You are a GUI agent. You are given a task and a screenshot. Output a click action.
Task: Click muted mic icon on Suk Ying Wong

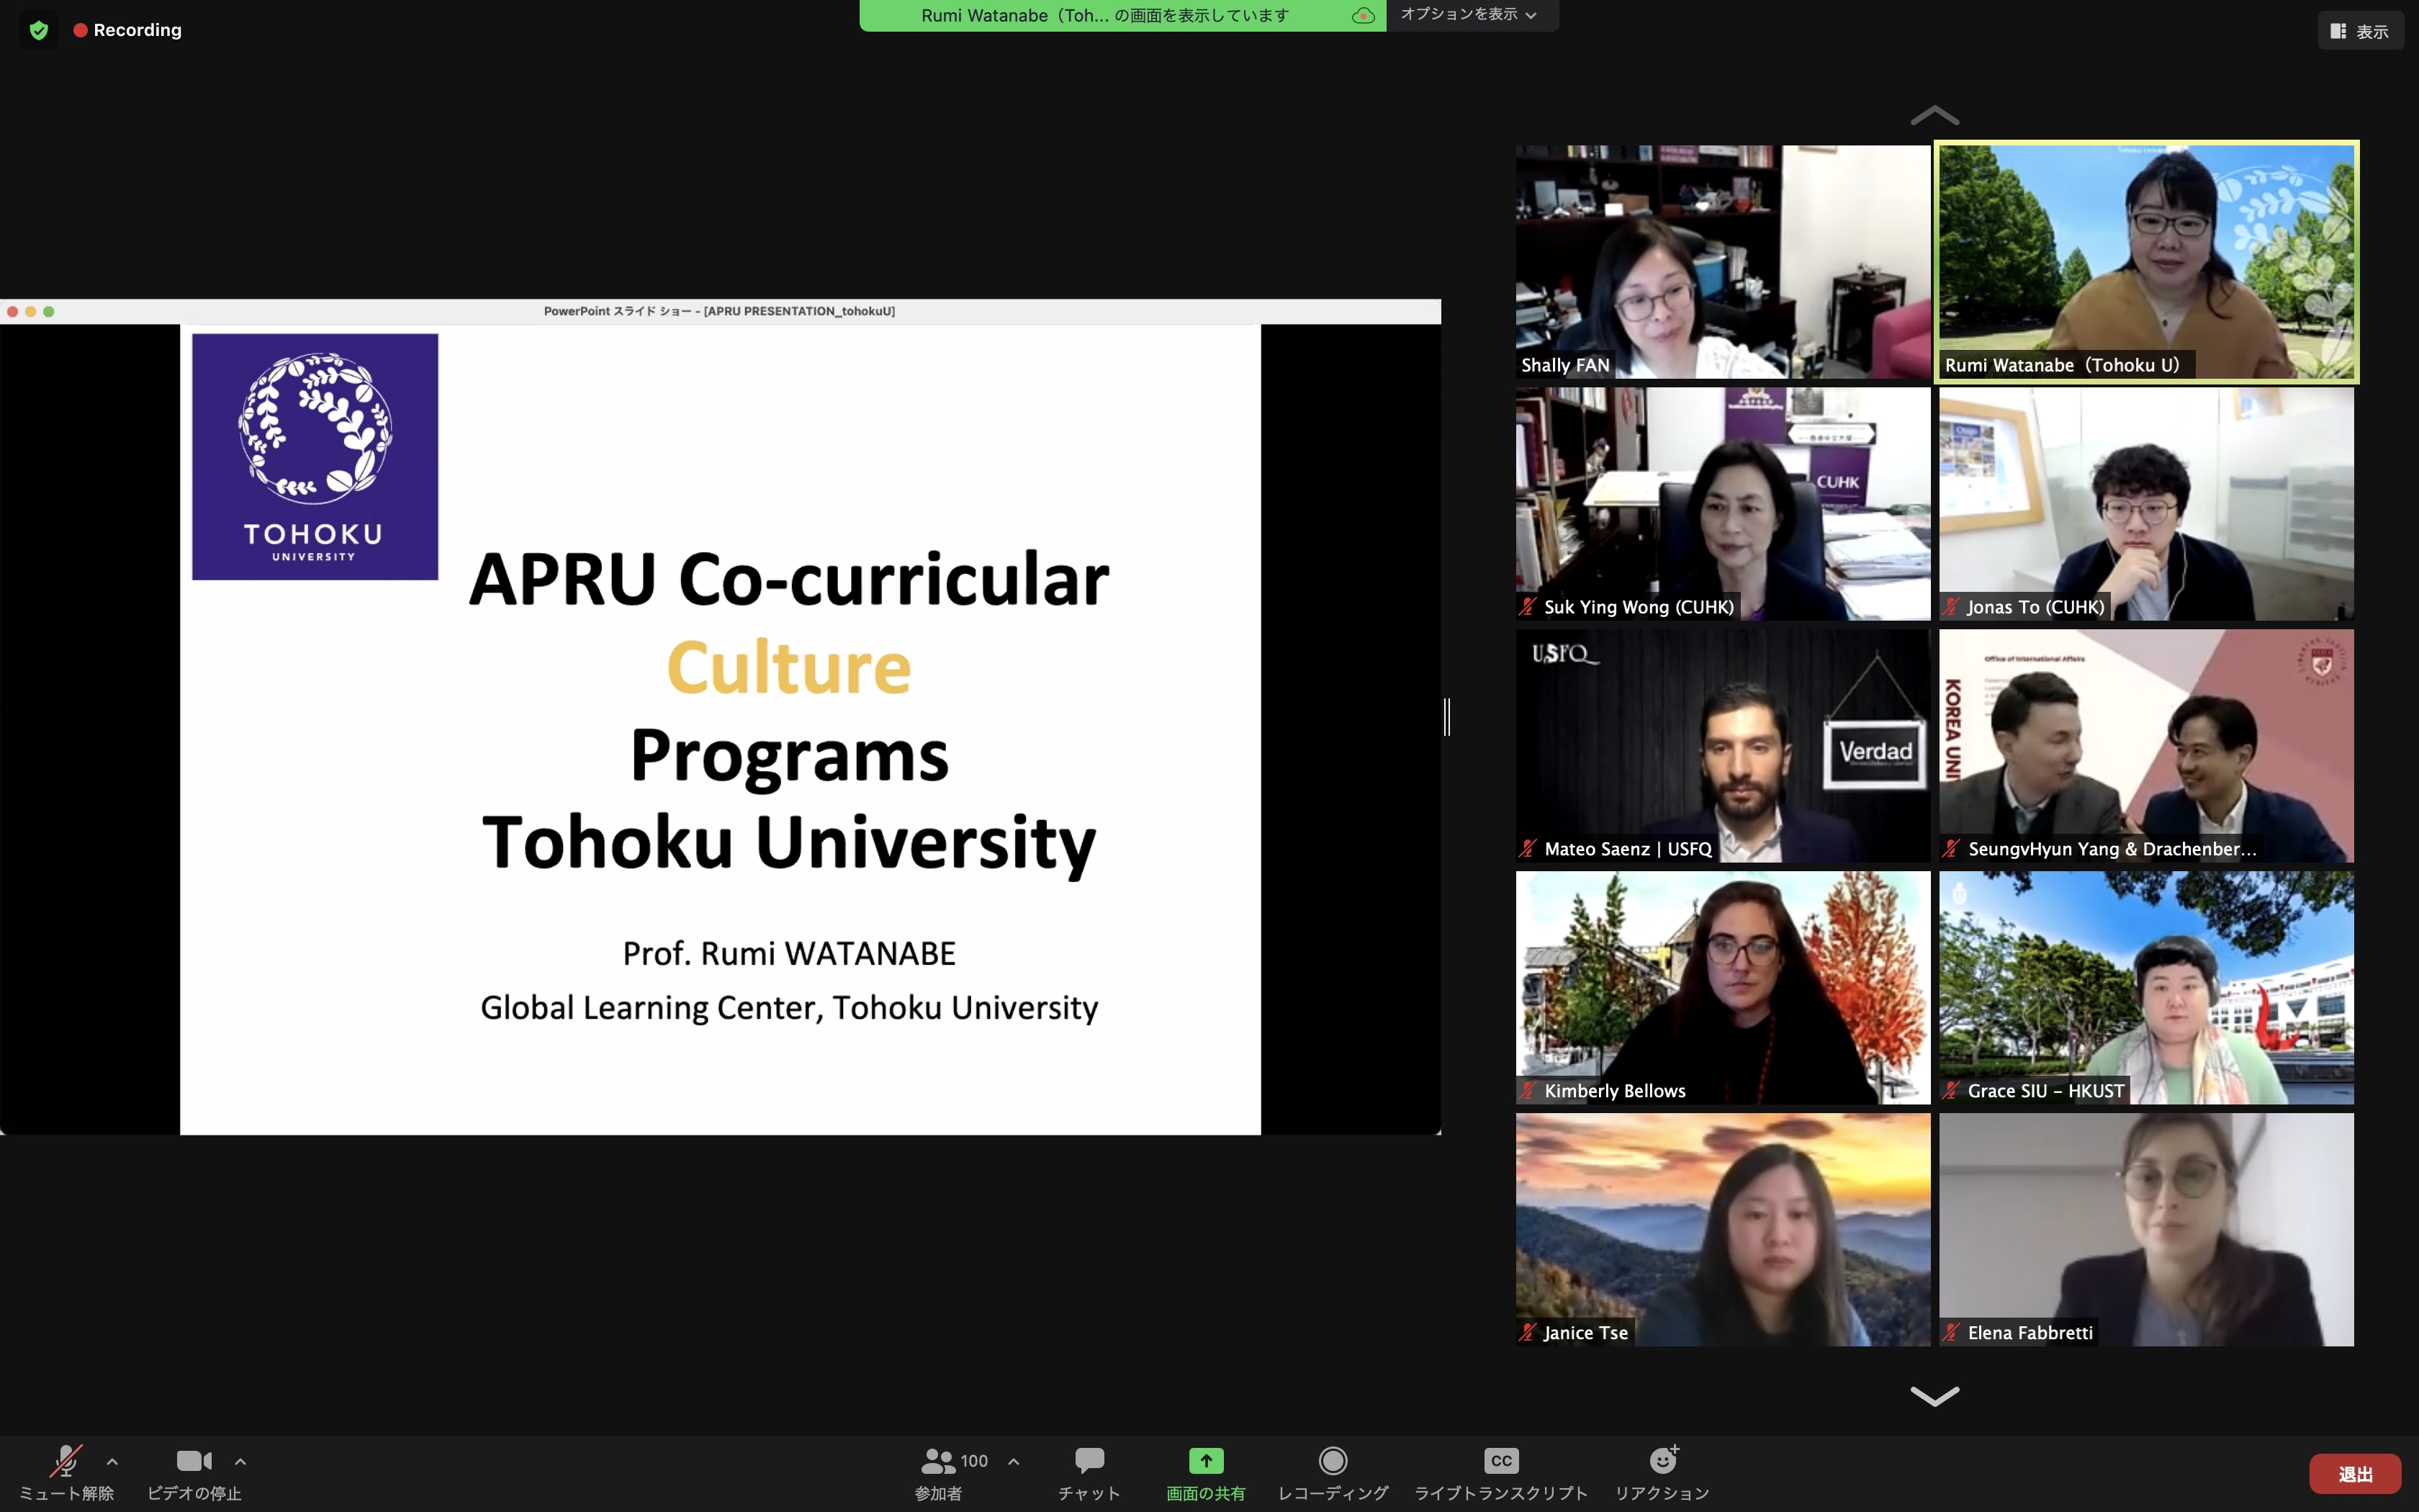click(x=1528, y=607)
